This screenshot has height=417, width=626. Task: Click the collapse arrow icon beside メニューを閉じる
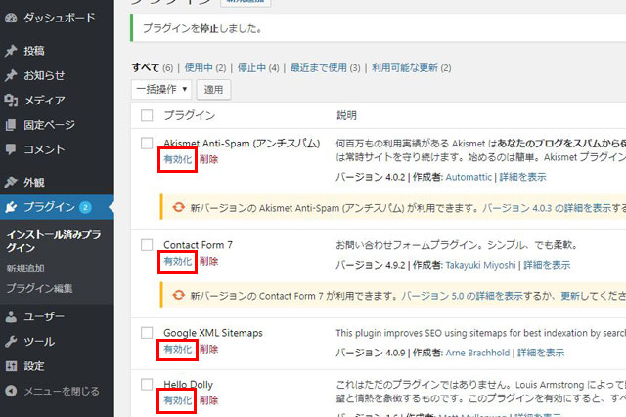point(11,391)
